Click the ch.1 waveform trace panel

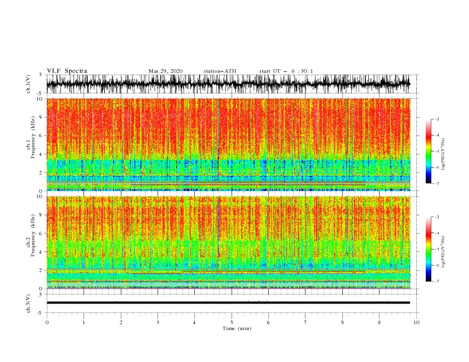[232, 84]
